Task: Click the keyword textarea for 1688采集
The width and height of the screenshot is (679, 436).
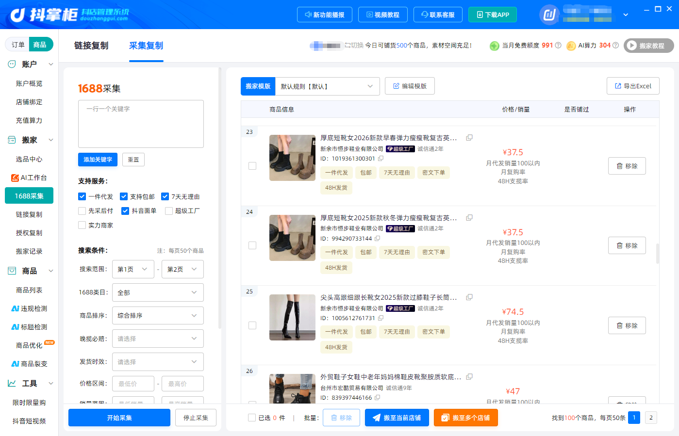Action: [141, 124]
